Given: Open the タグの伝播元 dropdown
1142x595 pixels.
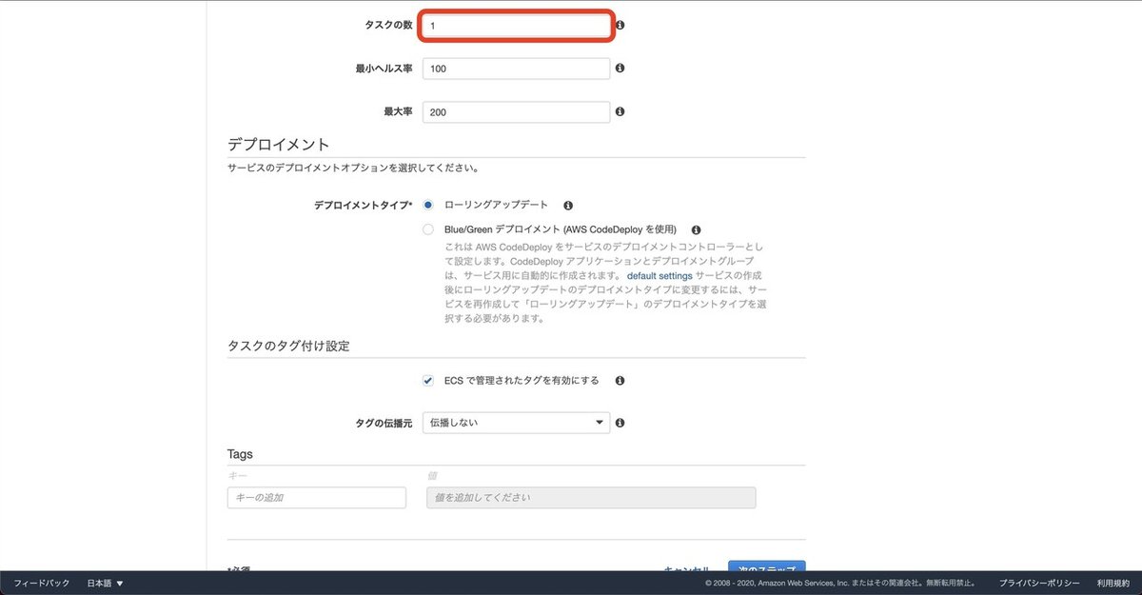Looking at the screenshot, I should [x=516, y=423].
